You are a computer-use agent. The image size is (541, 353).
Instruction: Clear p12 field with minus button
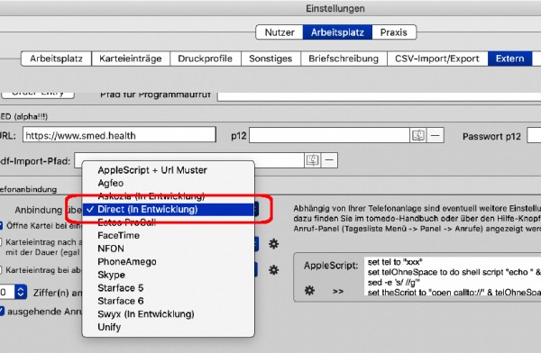click(x=436, y=135)
